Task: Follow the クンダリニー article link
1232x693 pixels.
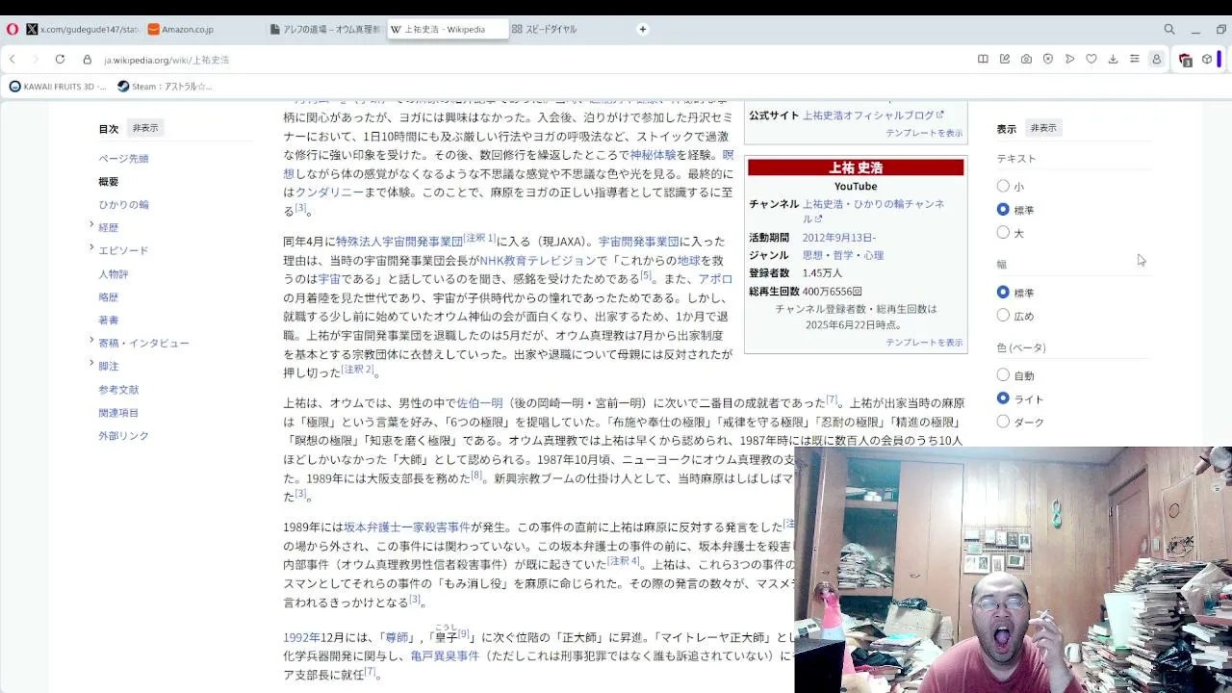Action: pos(329,192)
